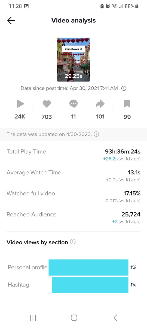Screen dimensions: 147x328
Task: Click the comments bubble icon
Action: 73,104
